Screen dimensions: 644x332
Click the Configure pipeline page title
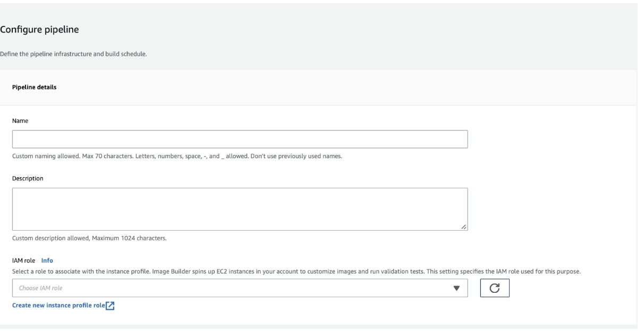click(39, 30)
